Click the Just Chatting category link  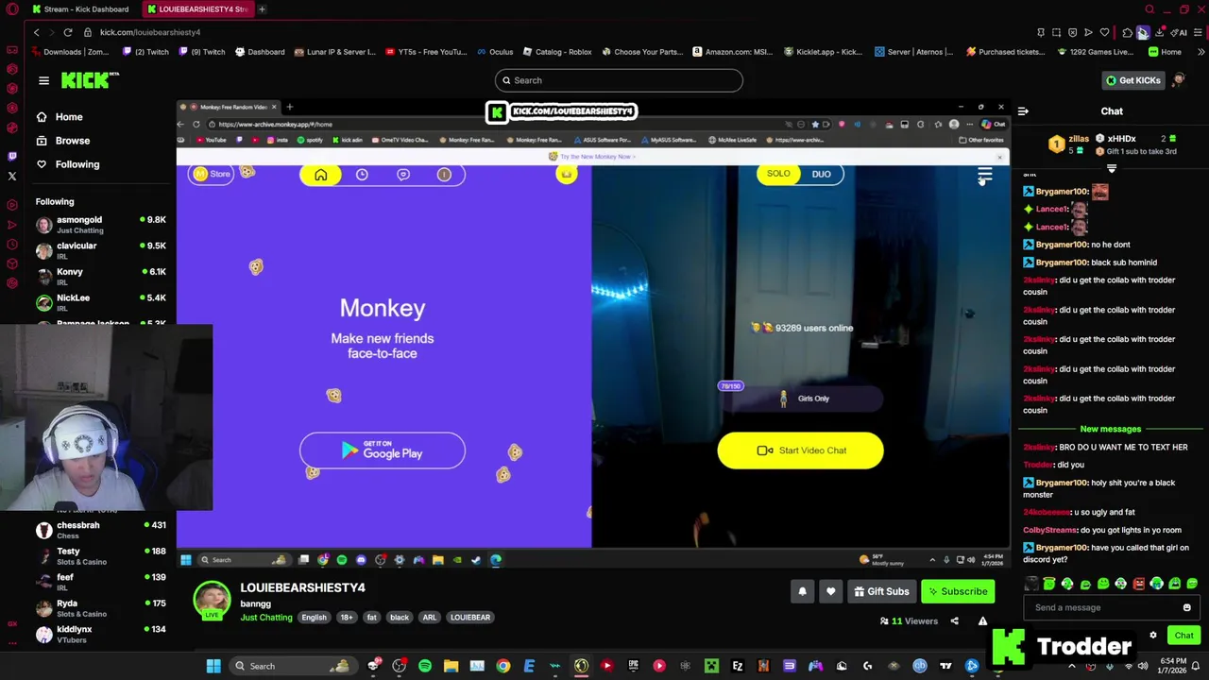(266, 618)
